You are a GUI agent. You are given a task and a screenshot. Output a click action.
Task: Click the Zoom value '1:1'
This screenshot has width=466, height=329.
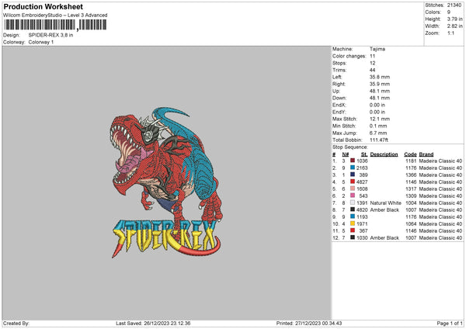pyautogui.click(x=450, y=33)
